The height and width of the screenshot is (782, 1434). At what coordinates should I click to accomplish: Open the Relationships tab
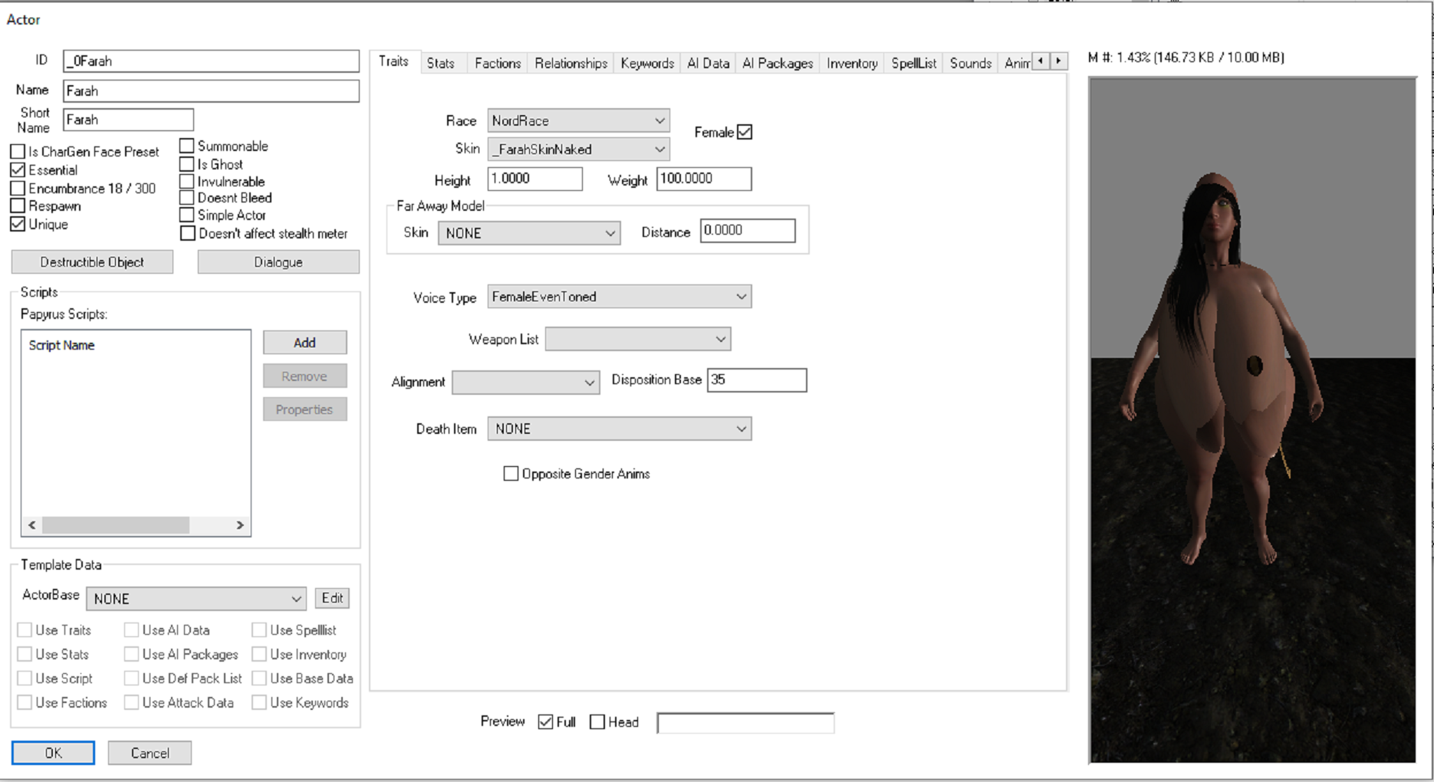571,63
